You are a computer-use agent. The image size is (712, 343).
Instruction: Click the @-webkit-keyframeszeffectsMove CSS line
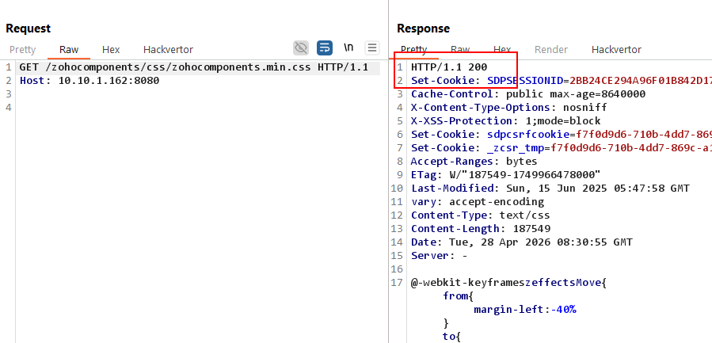[x=508, y=283]
